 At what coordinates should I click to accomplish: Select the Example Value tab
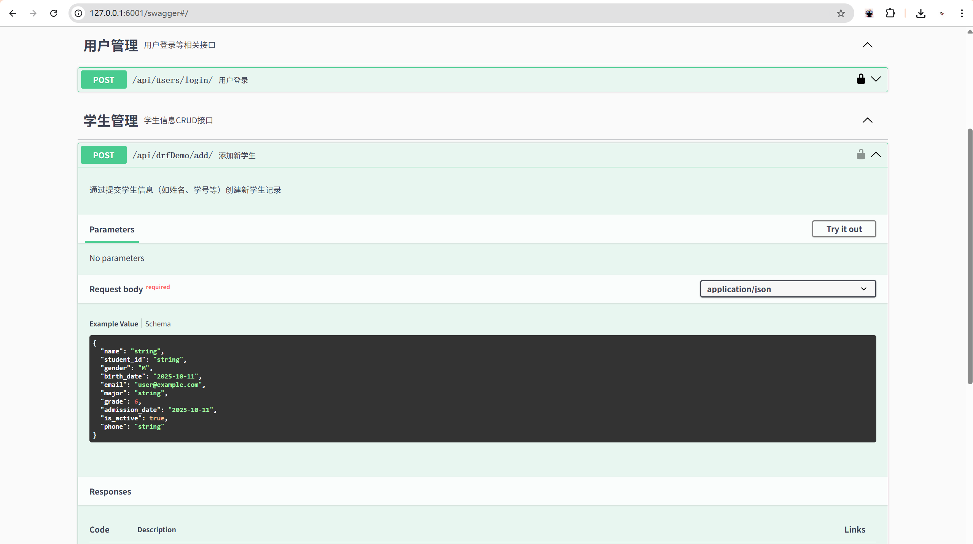coord(113,324)
